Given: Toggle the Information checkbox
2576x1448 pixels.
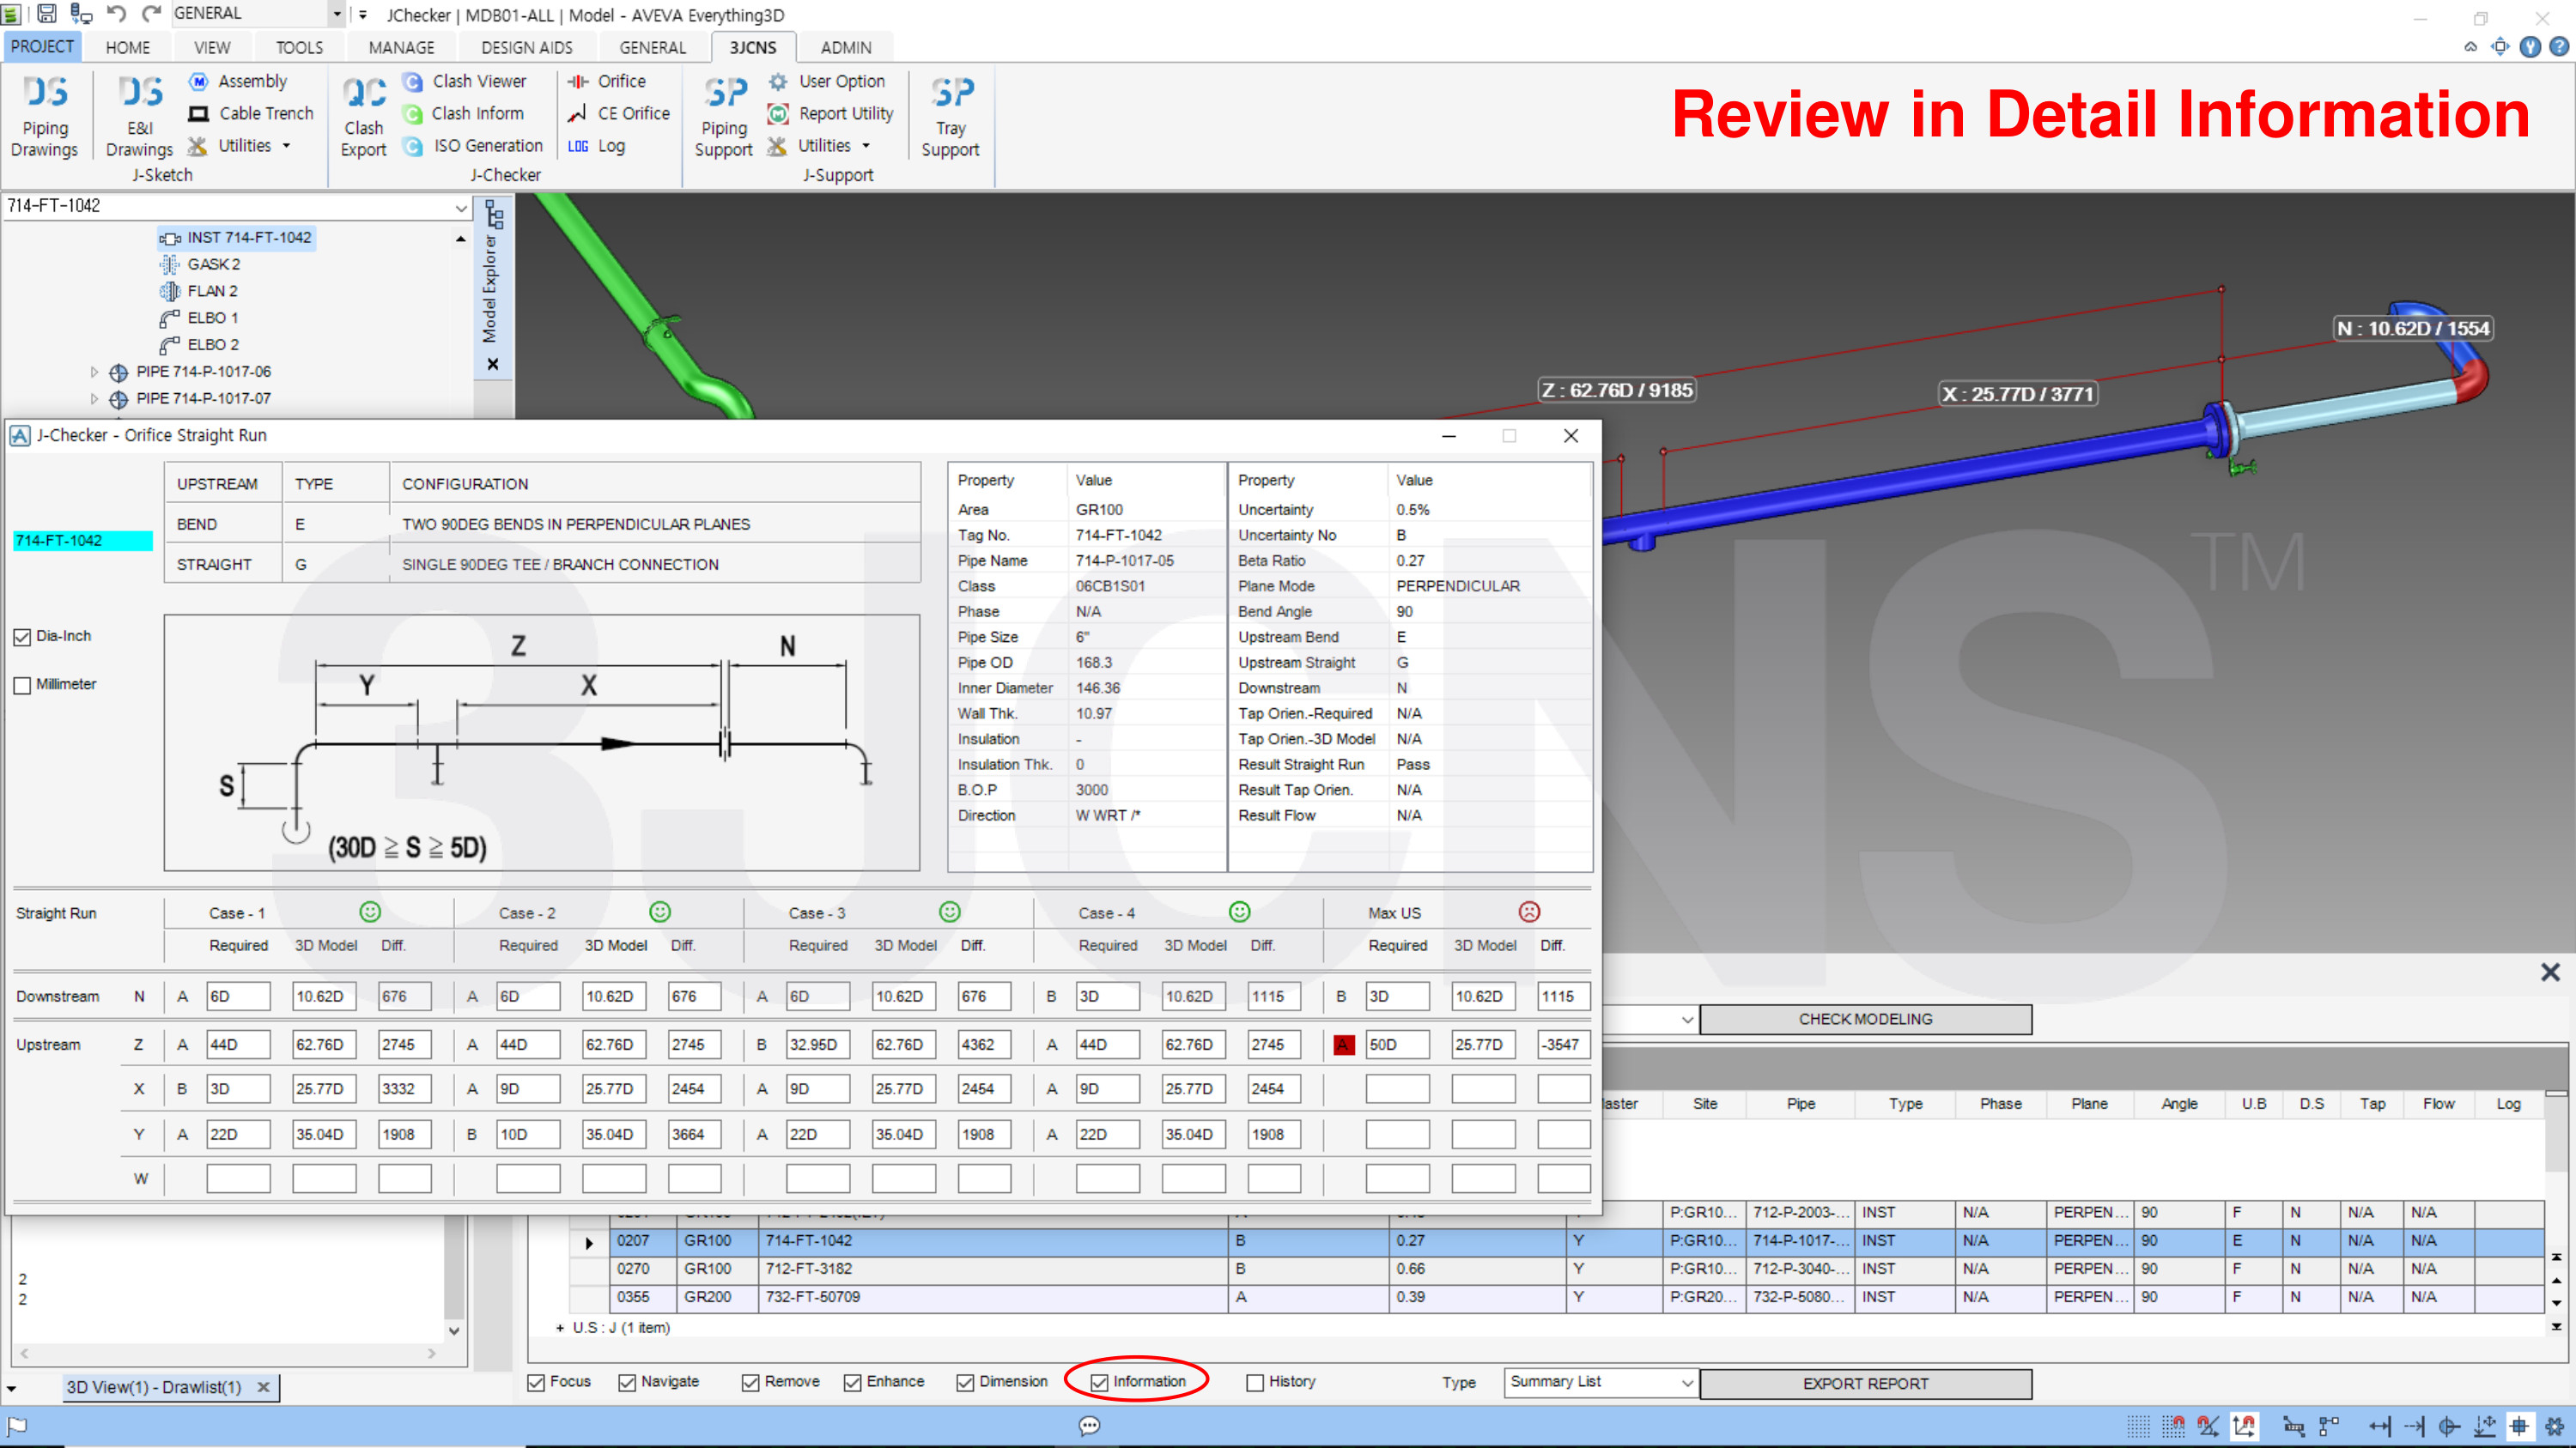Looking at the screenshot, I should [1099, 1382].
